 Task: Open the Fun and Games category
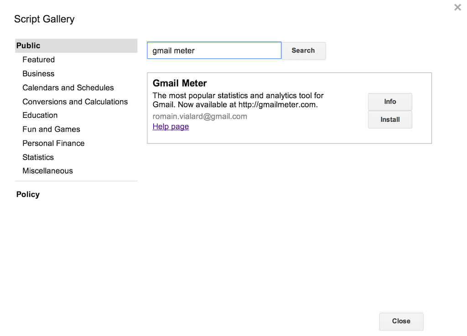click(x=51, y=129)
